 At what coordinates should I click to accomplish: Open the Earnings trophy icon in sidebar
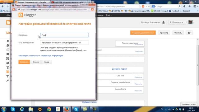pyautogui.click(x=8, y=67)
